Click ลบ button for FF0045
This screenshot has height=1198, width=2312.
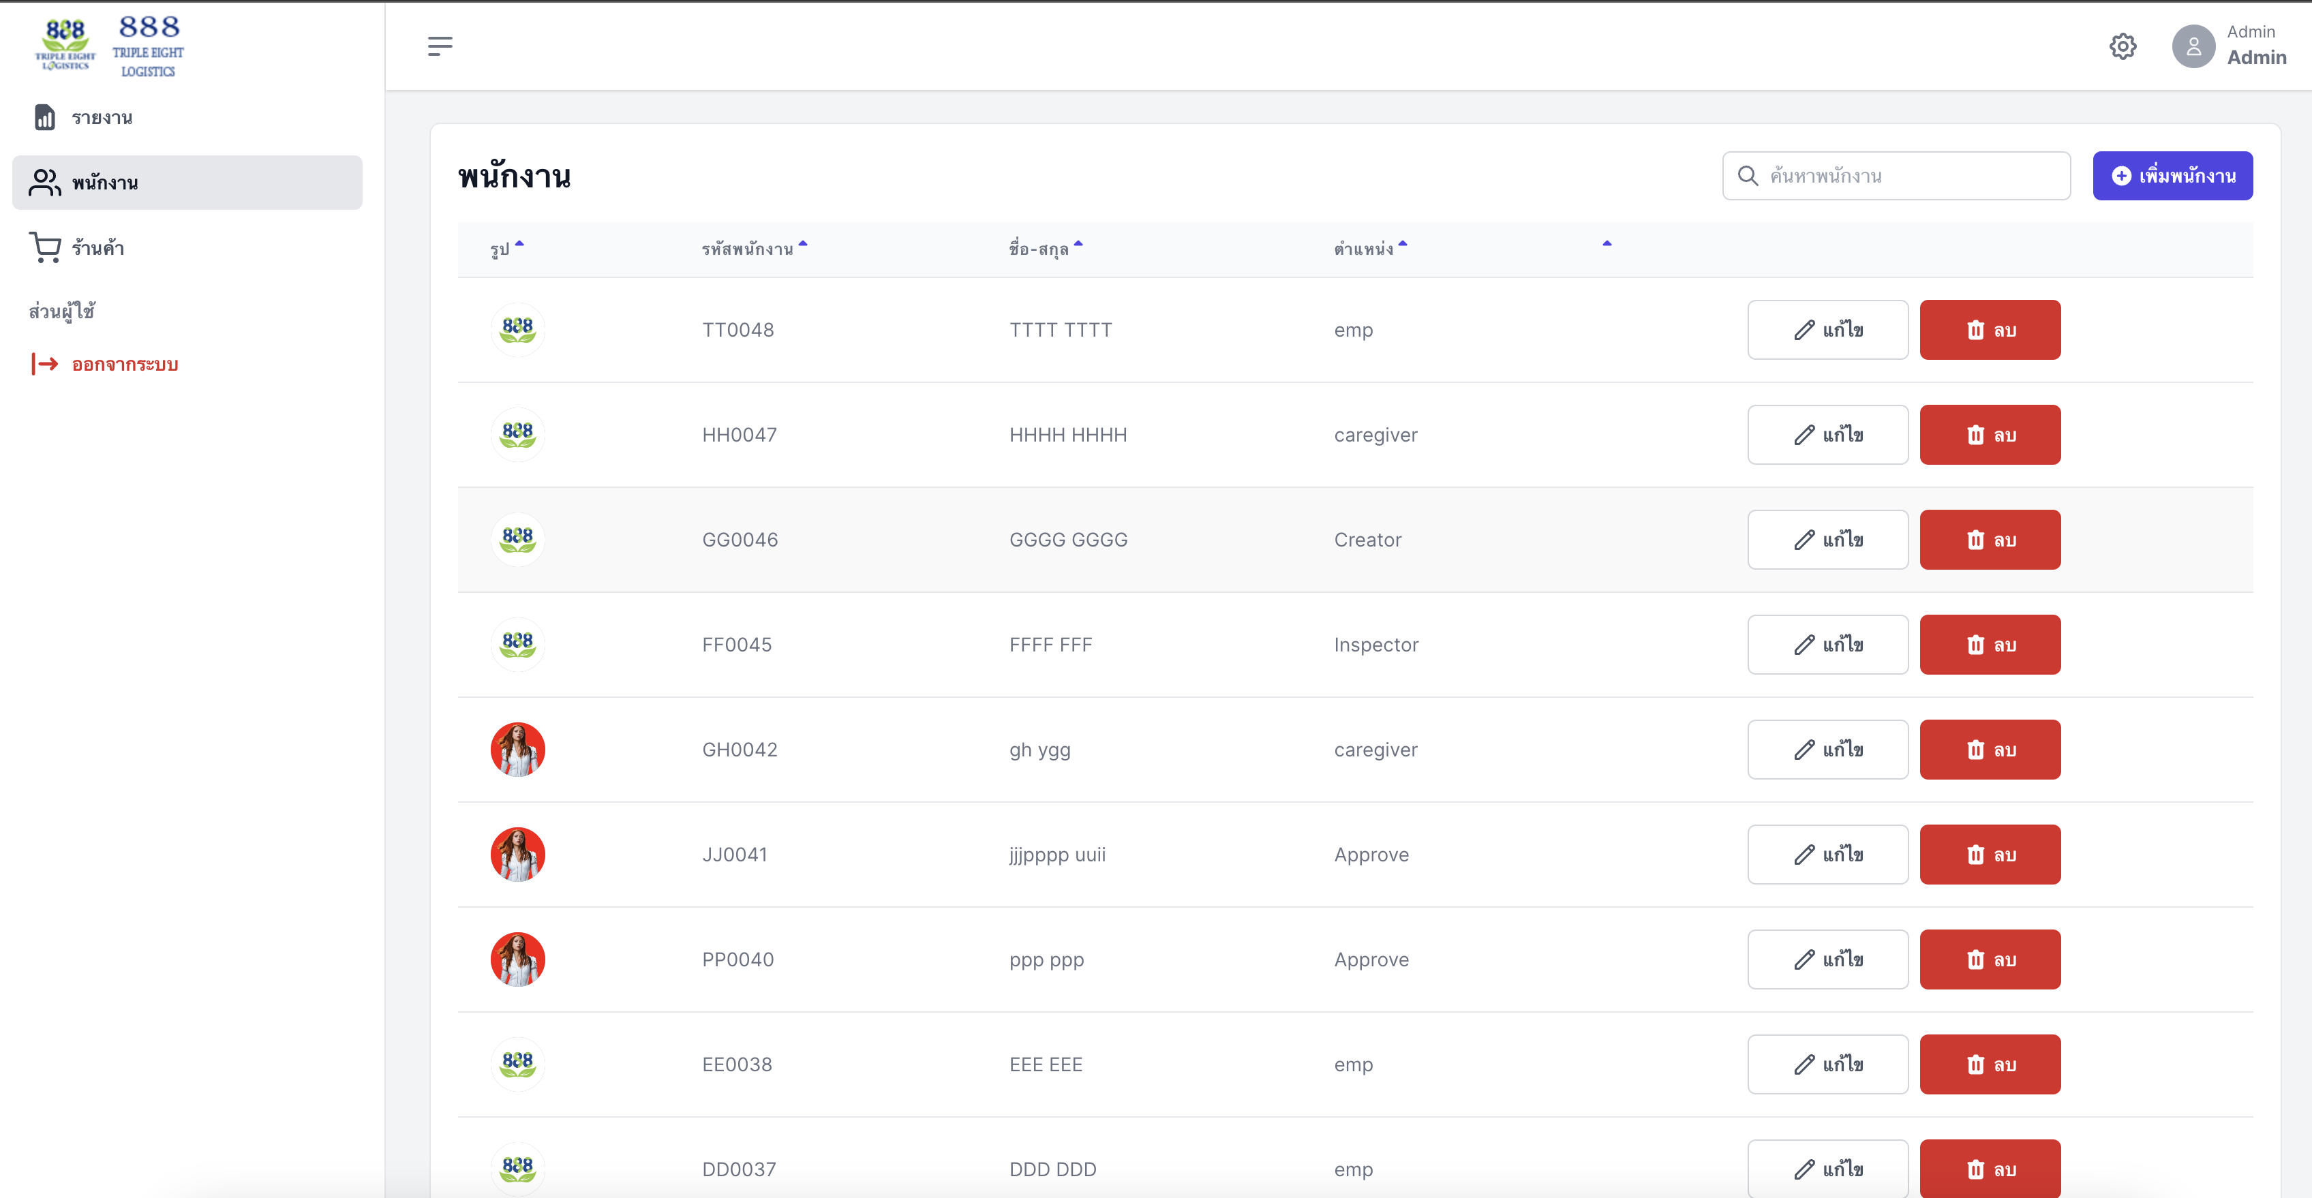click(x=1990, y=643)
